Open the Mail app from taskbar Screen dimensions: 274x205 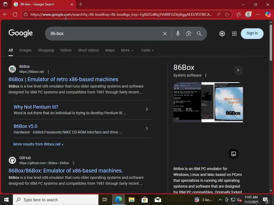pyautogui.click(x=158, y=200)
